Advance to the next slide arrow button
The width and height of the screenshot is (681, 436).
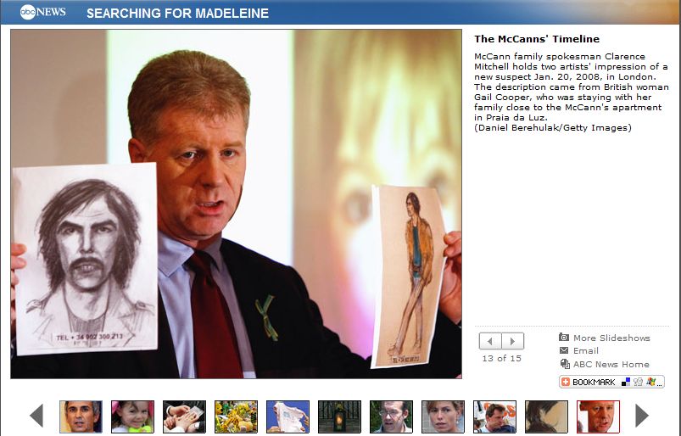(x=513, y=341)
